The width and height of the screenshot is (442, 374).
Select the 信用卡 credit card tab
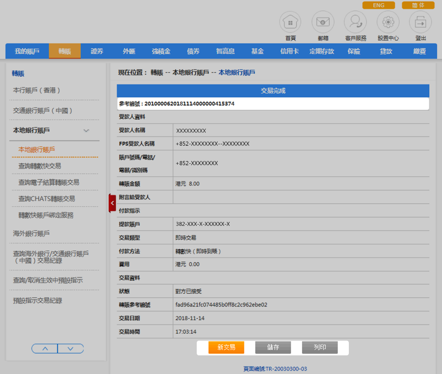click(x=289, y=51)
